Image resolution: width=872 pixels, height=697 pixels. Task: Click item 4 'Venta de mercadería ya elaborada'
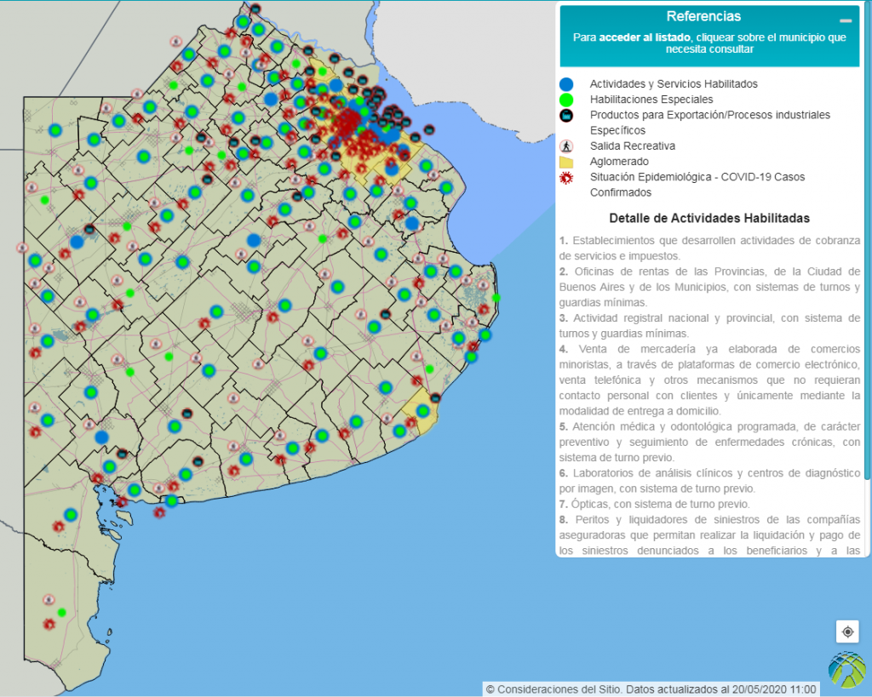[709, 380]
